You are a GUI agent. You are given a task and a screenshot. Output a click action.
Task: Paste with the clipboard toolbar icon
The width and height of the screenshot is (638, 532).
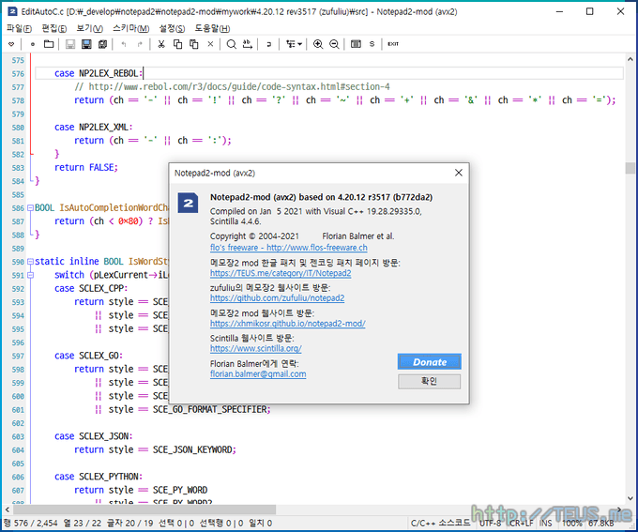194,44
